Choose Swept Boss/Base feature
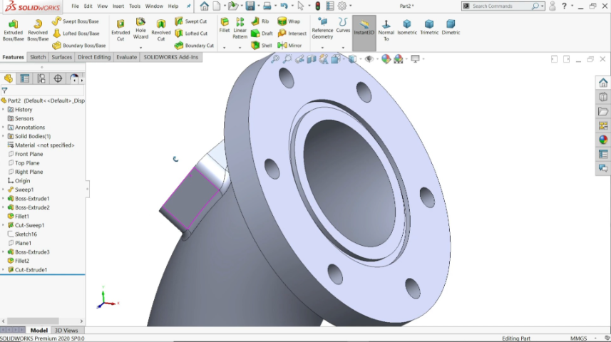 pos(76,21)
